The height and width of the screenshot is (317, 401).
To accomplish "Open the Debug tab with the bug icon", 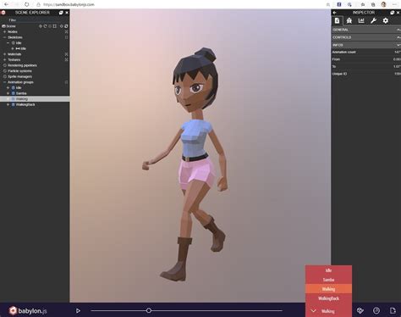I will point(349,20).
